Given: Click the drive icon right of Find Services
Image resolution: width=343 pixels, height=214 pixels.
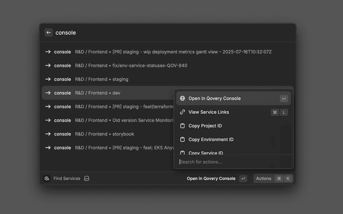Looking at the screenshot, I should coord(86,179).
